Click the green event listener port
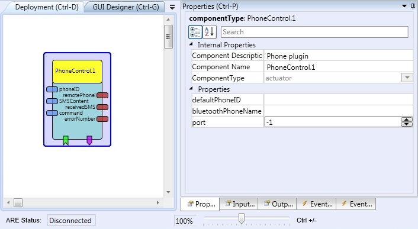 [66, 140]
